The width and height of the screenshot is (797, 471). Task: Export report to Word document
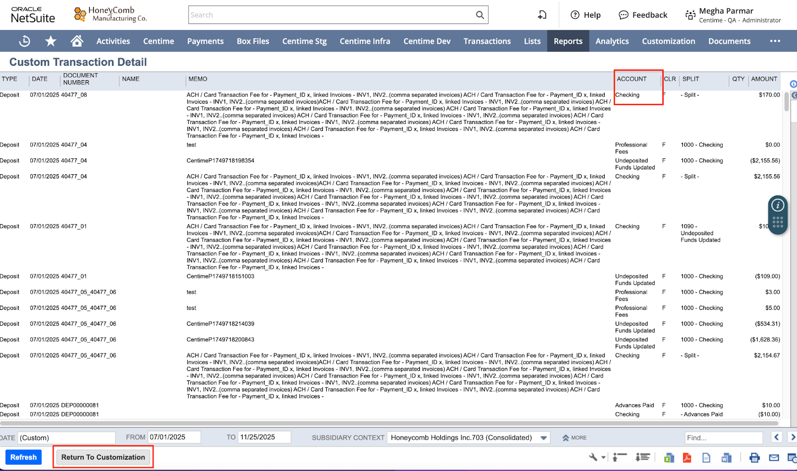coord(726,458)
